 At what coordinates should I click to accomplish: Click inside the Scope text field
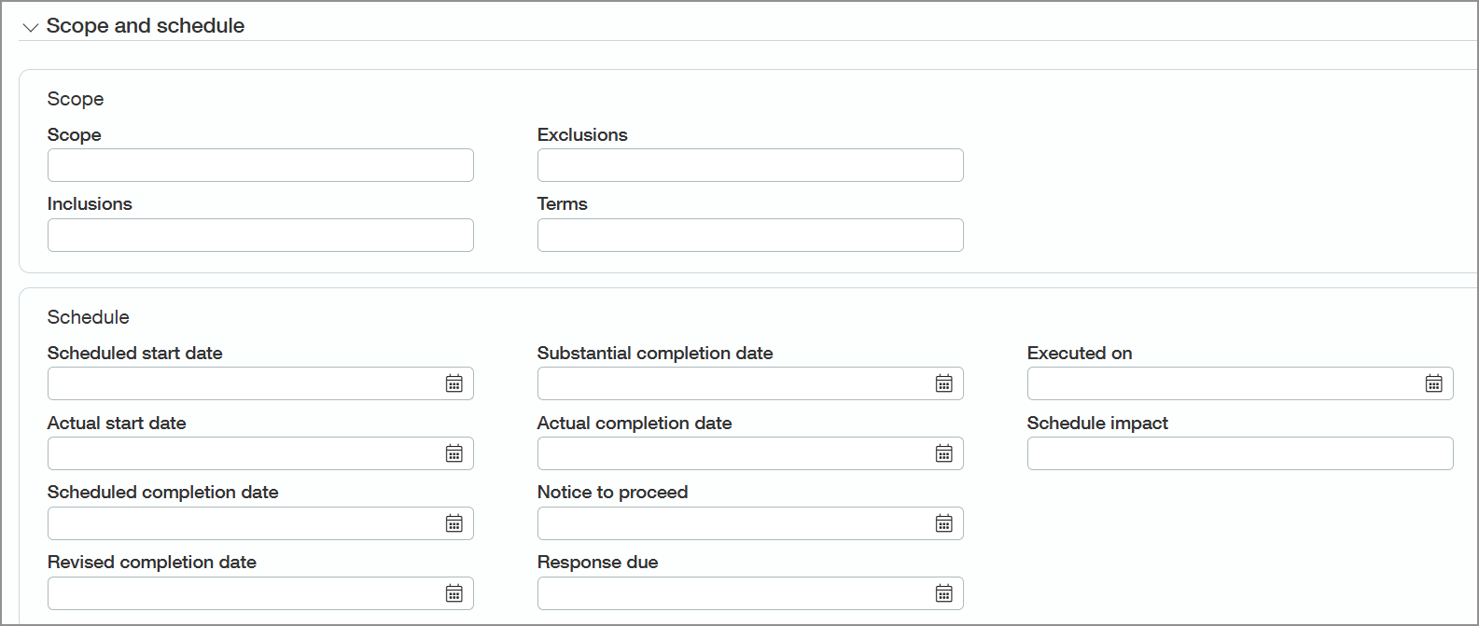click(x=233, y=165)
